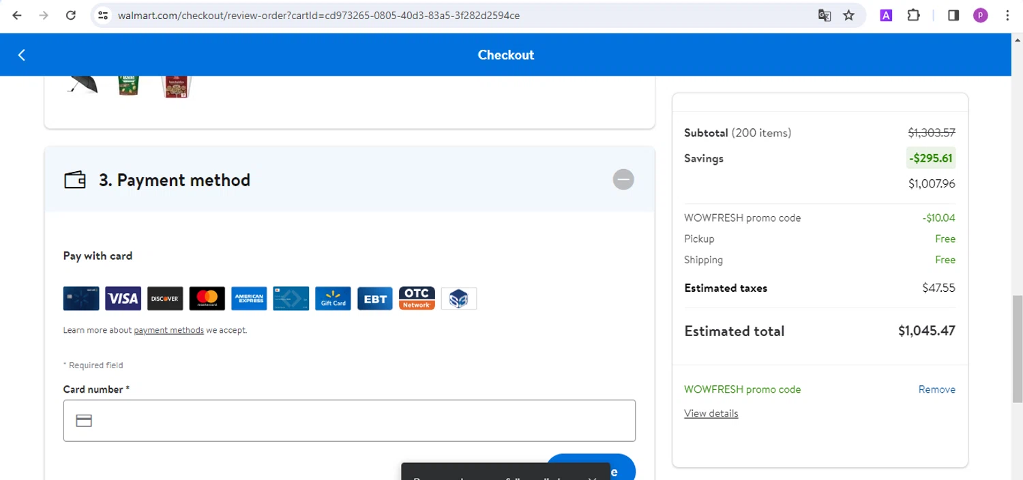Click the Pay with card heading

(98, 256)
